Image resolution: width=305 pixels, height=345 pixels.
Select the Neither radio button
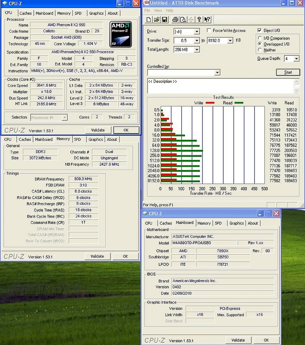(x=260, y=50)
